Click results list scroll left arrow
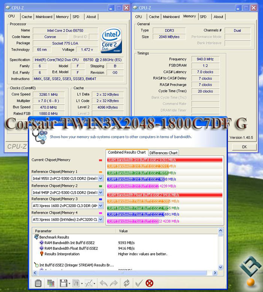Image resolution: width=263 pixels, height=292 pixels. pos(35,273)
